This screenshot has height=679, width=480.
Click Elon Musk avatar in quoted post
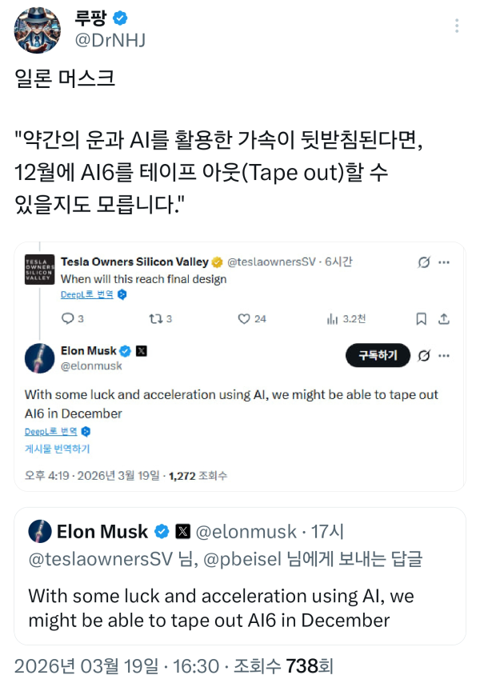pos(40,531)
